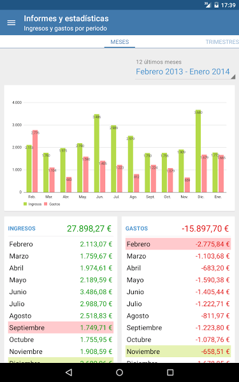Image resolution: width=239 pixels, height=382 pixels.
Task: Tap the Android home button
Action: click(120, 372)
